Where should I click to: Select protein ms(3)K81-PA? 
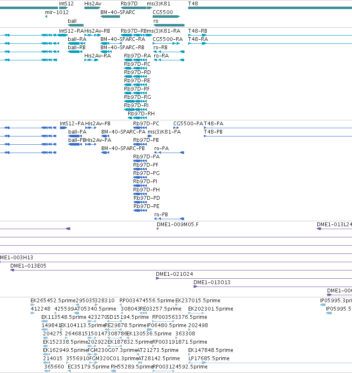pos(164,132)
